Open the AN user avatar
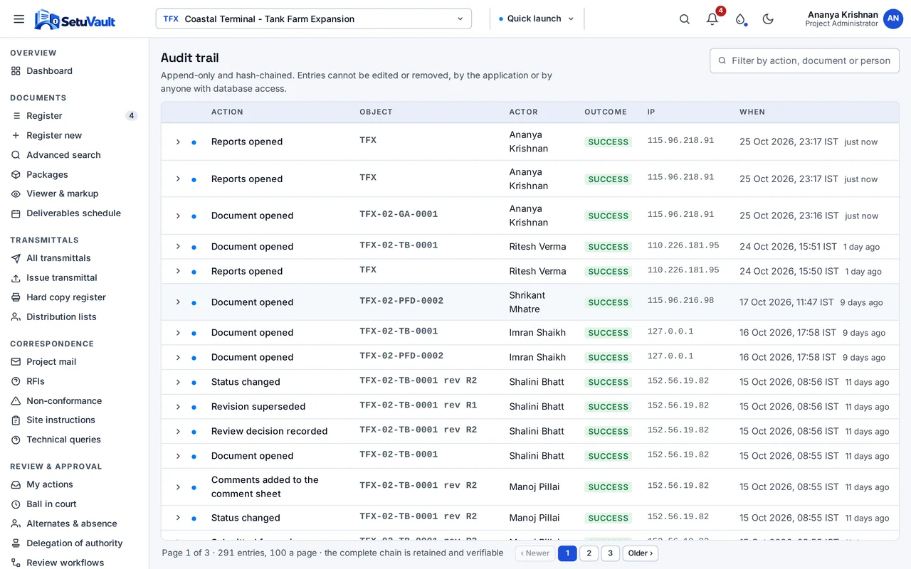Image resolution: width=911 pixels, height=569 pixels. pyautogui.click(x=892, y=19)
